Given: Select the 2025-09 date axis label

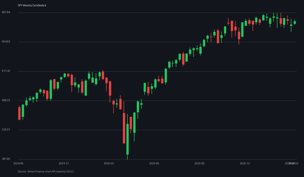Looking at the screenshot, I should (x=199, y=163).
